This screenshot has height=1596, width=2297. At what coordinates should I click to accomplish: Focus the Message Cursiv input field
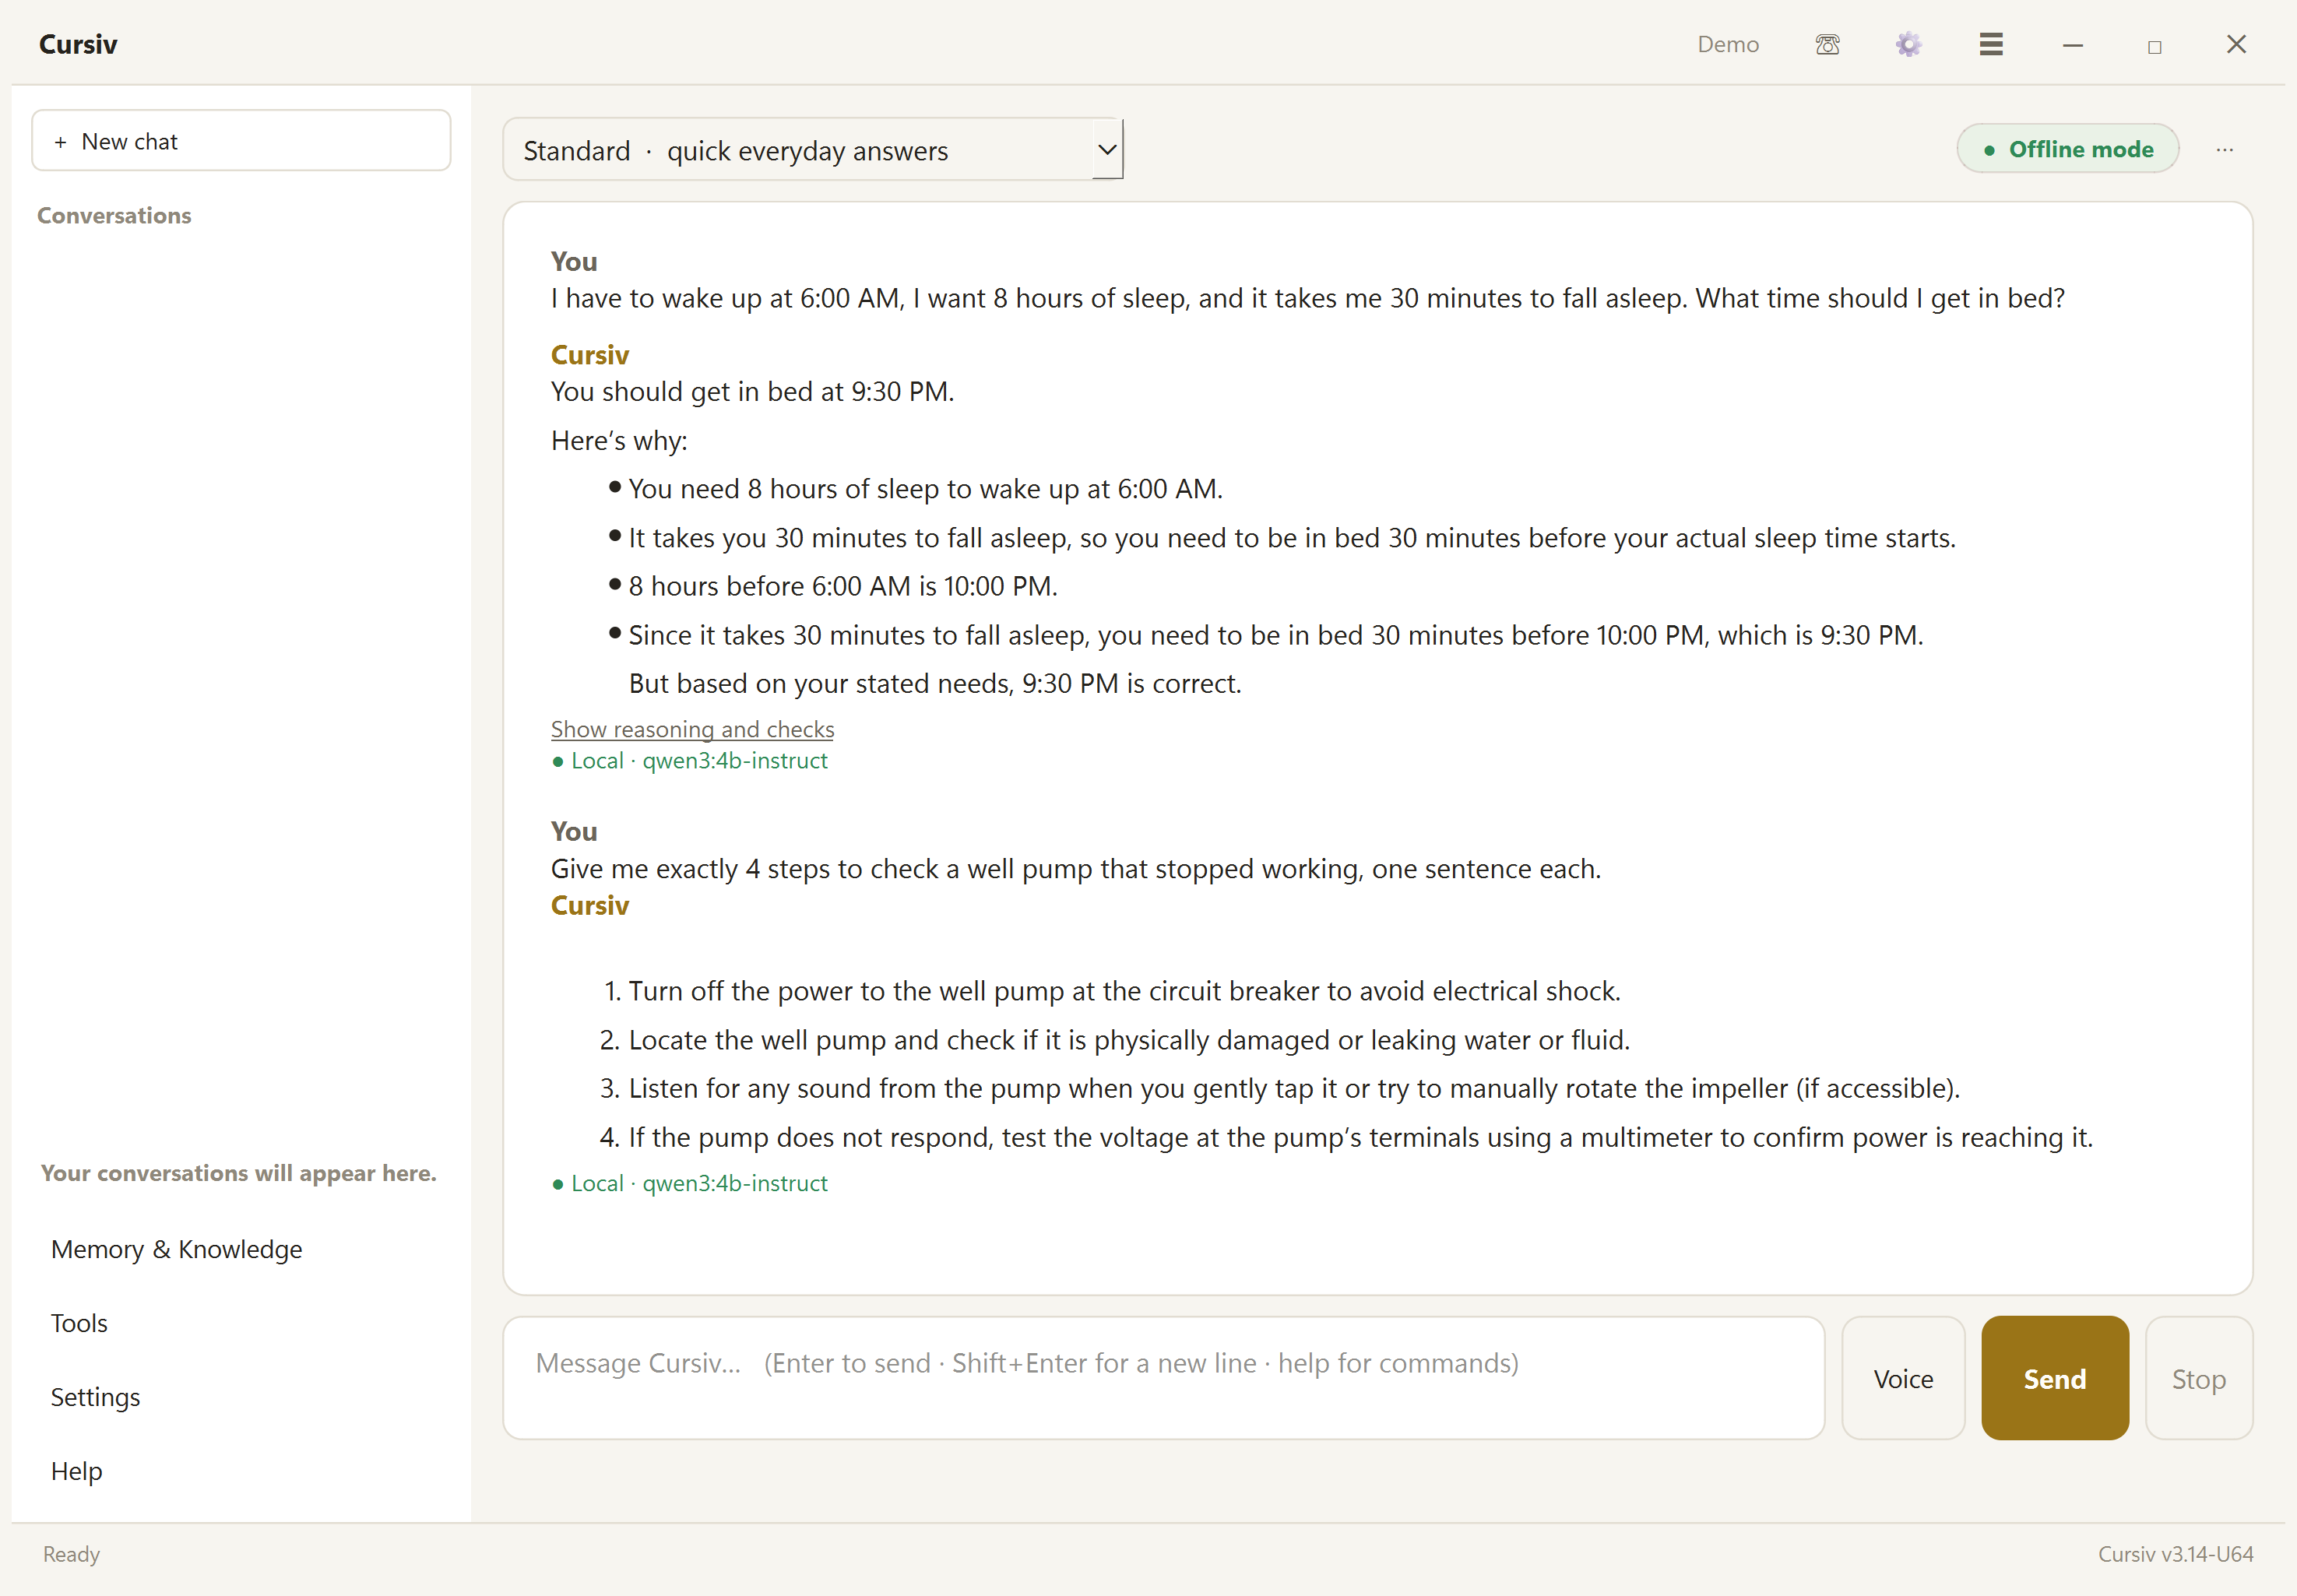pos(1163,1378)
